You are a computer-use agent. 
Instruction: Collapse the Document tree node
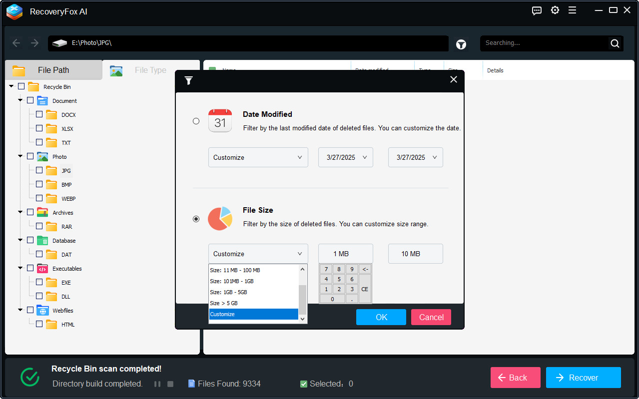tap(20, 100)
